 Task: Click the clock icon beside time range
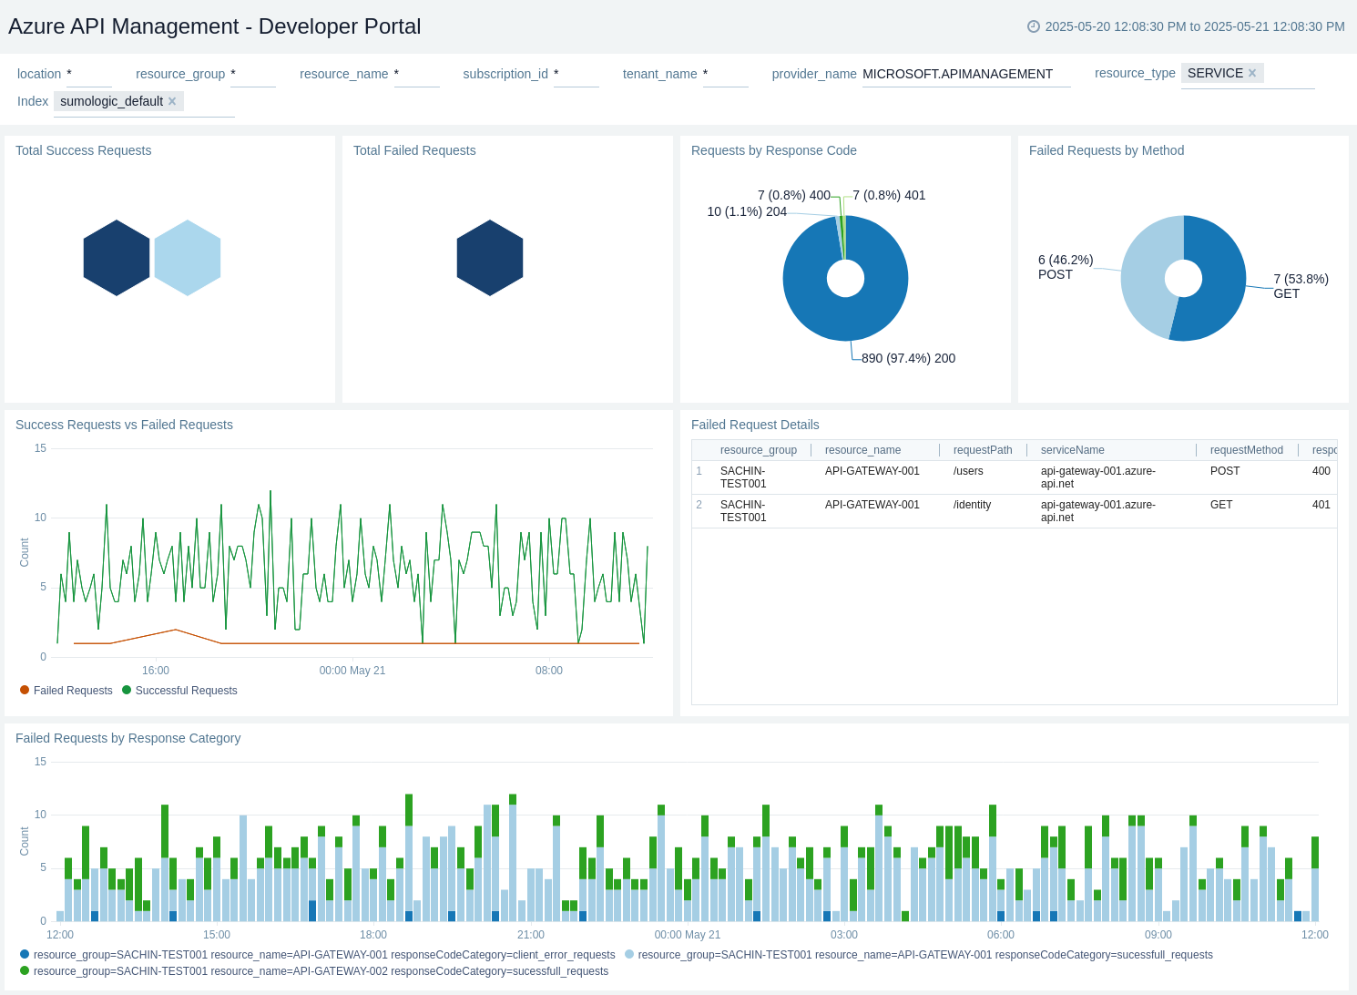point(1033,26)
